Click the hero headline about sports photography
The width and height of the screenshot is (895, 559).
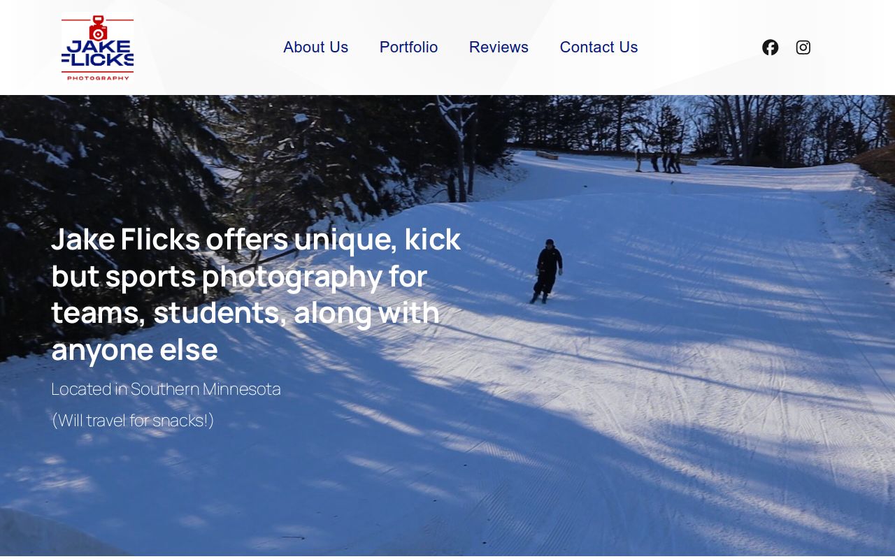click(256, 293)
